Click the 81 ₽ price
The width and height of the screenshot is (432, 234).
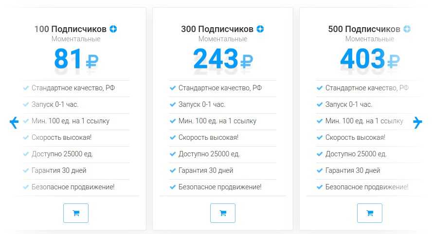[x=76, y=59]
